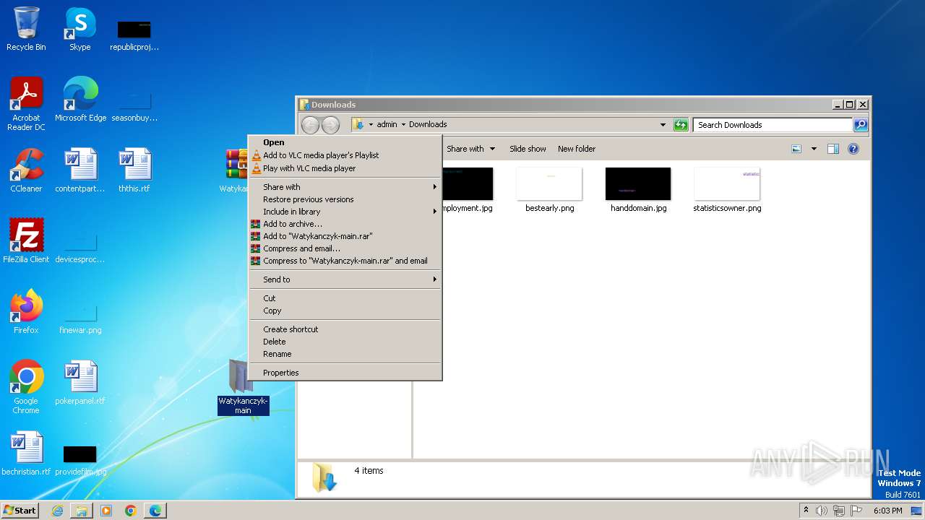Click the media player taskbar icon
The width and height of the screenshot is (925, 520).
click(x=106, y=511)
